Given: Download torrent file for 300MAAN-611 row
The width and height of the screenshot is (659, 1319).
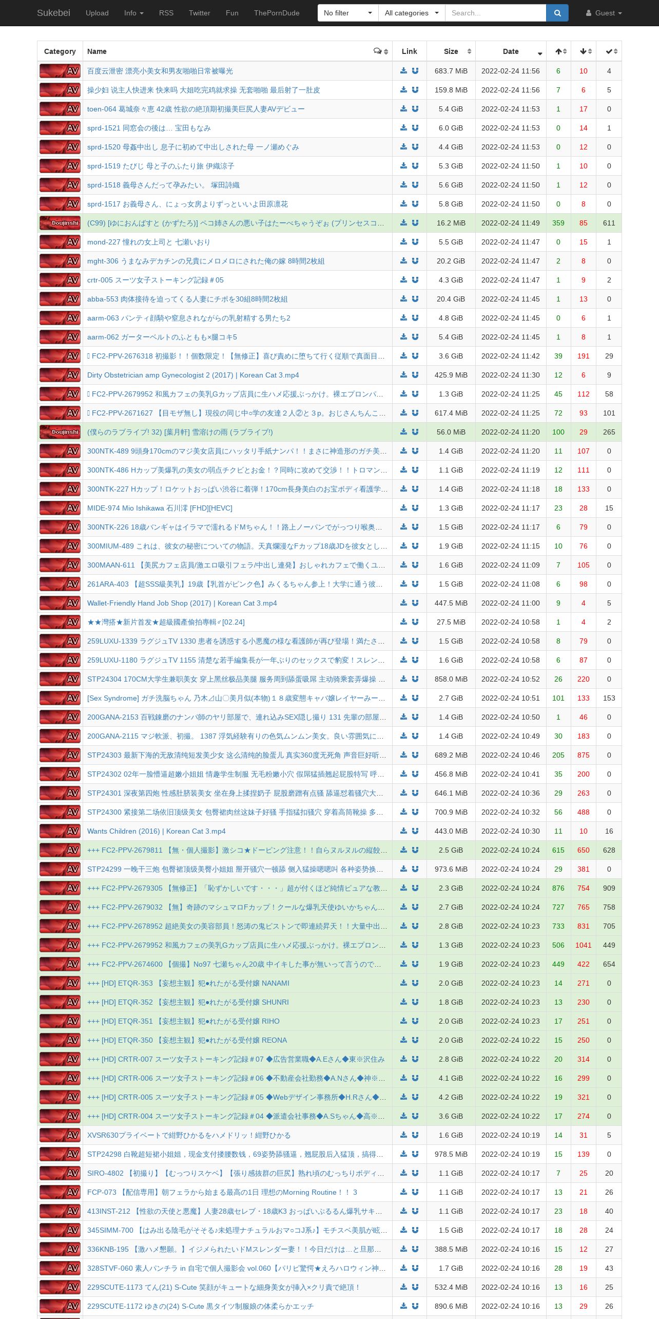Looking at the screenshot, I should click(x=404, y=565).
